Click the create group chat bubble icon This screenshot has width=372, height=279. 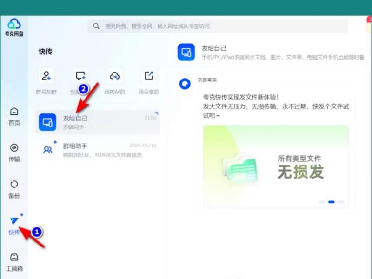(80, 76)
